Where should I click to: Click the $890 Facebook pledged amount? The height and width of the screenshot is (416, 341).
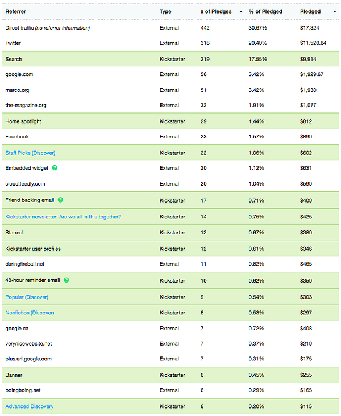306,137
